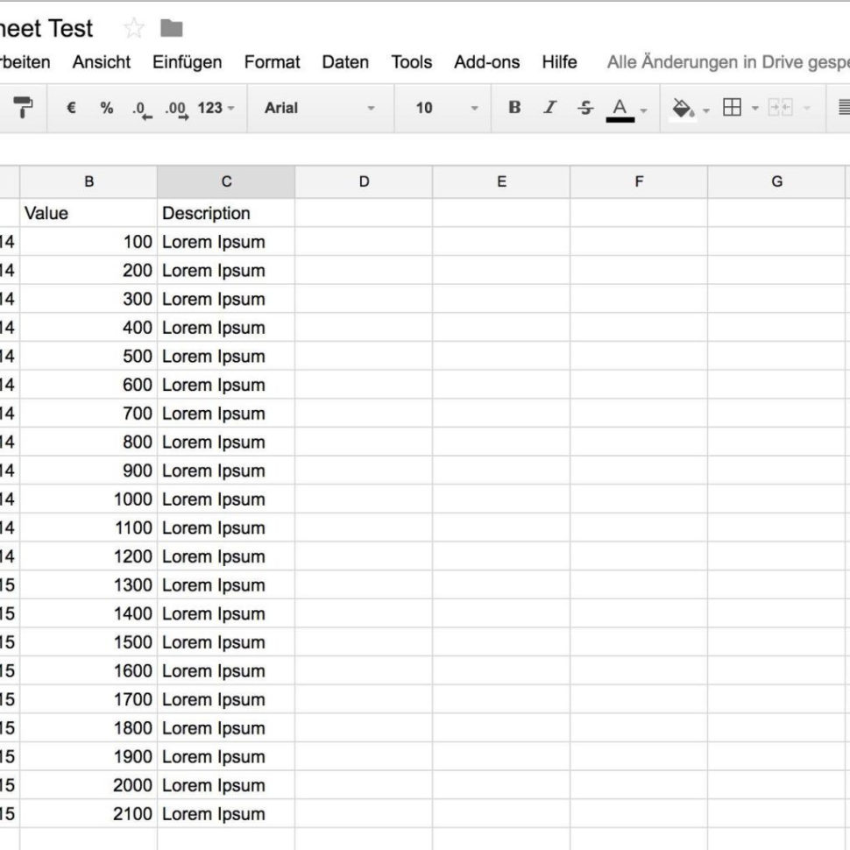Expand the fill color dropdown arrow
The image size is (850, 850).
point(705,110)
